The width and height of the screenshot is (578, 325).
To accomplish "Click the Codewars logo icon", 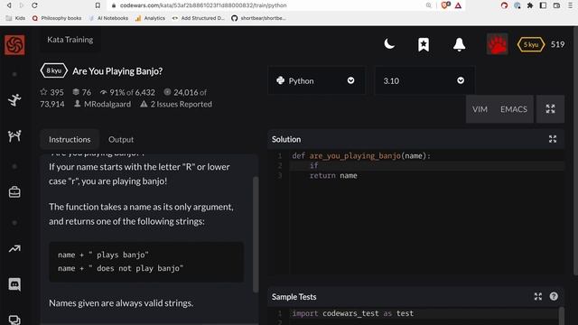I will coord(14,44).
